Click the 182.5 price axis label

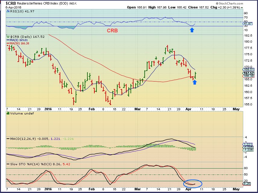(248, 36)
